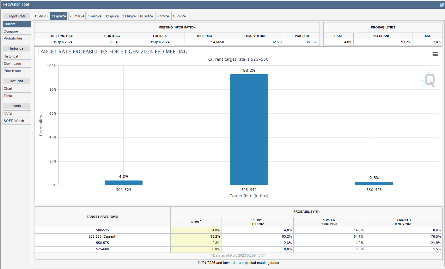This screenshot has height=269, width=445.
Task: Open the 1 mag24 meeting tab
Action: 95,16
